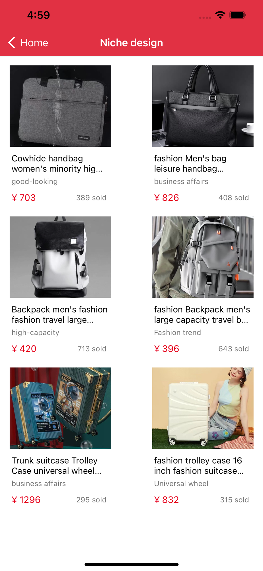This screenshot has height=571, width=263.
Task: Select the 'Cowhide handbag women's minority' title
Action: (57, 164)
